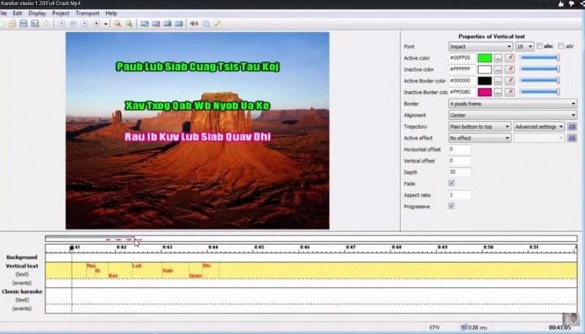Select the 'Rau' syllable on the timeline
Screen dimensions: 585x334
click(x=91, y=266)
